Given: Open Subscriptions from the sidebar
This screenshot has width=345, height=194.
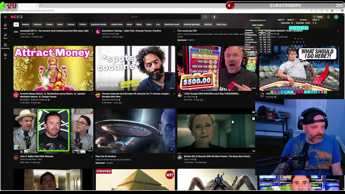Looking at the screenshot, I should pos(5,46).
